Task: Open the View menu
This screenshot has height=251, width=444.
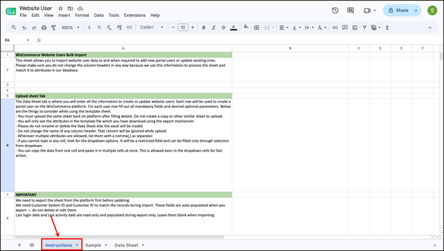Action: tap(48, 15)
